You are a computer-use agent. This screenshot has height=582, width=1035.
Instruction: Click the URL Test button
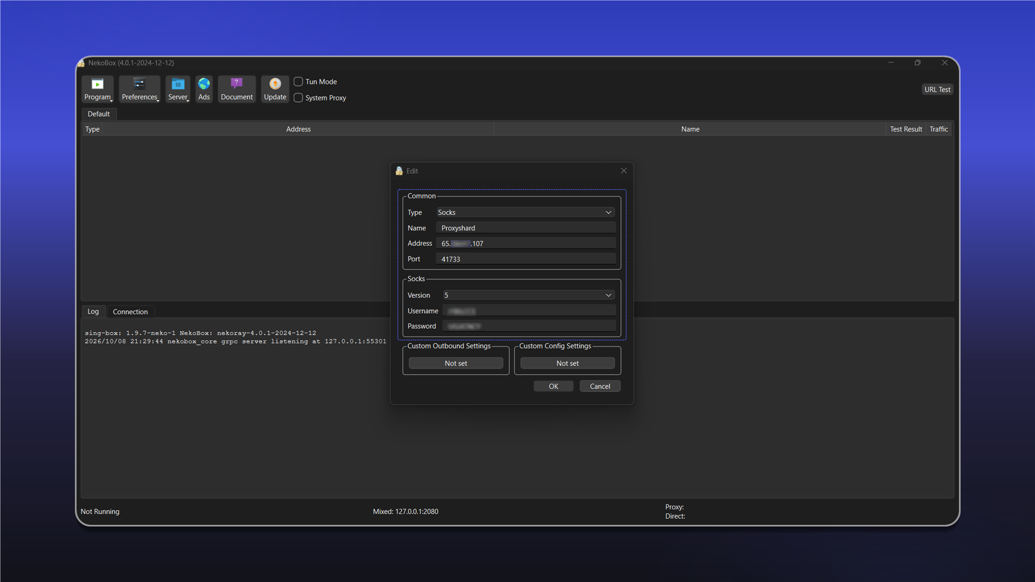(937, 89)
